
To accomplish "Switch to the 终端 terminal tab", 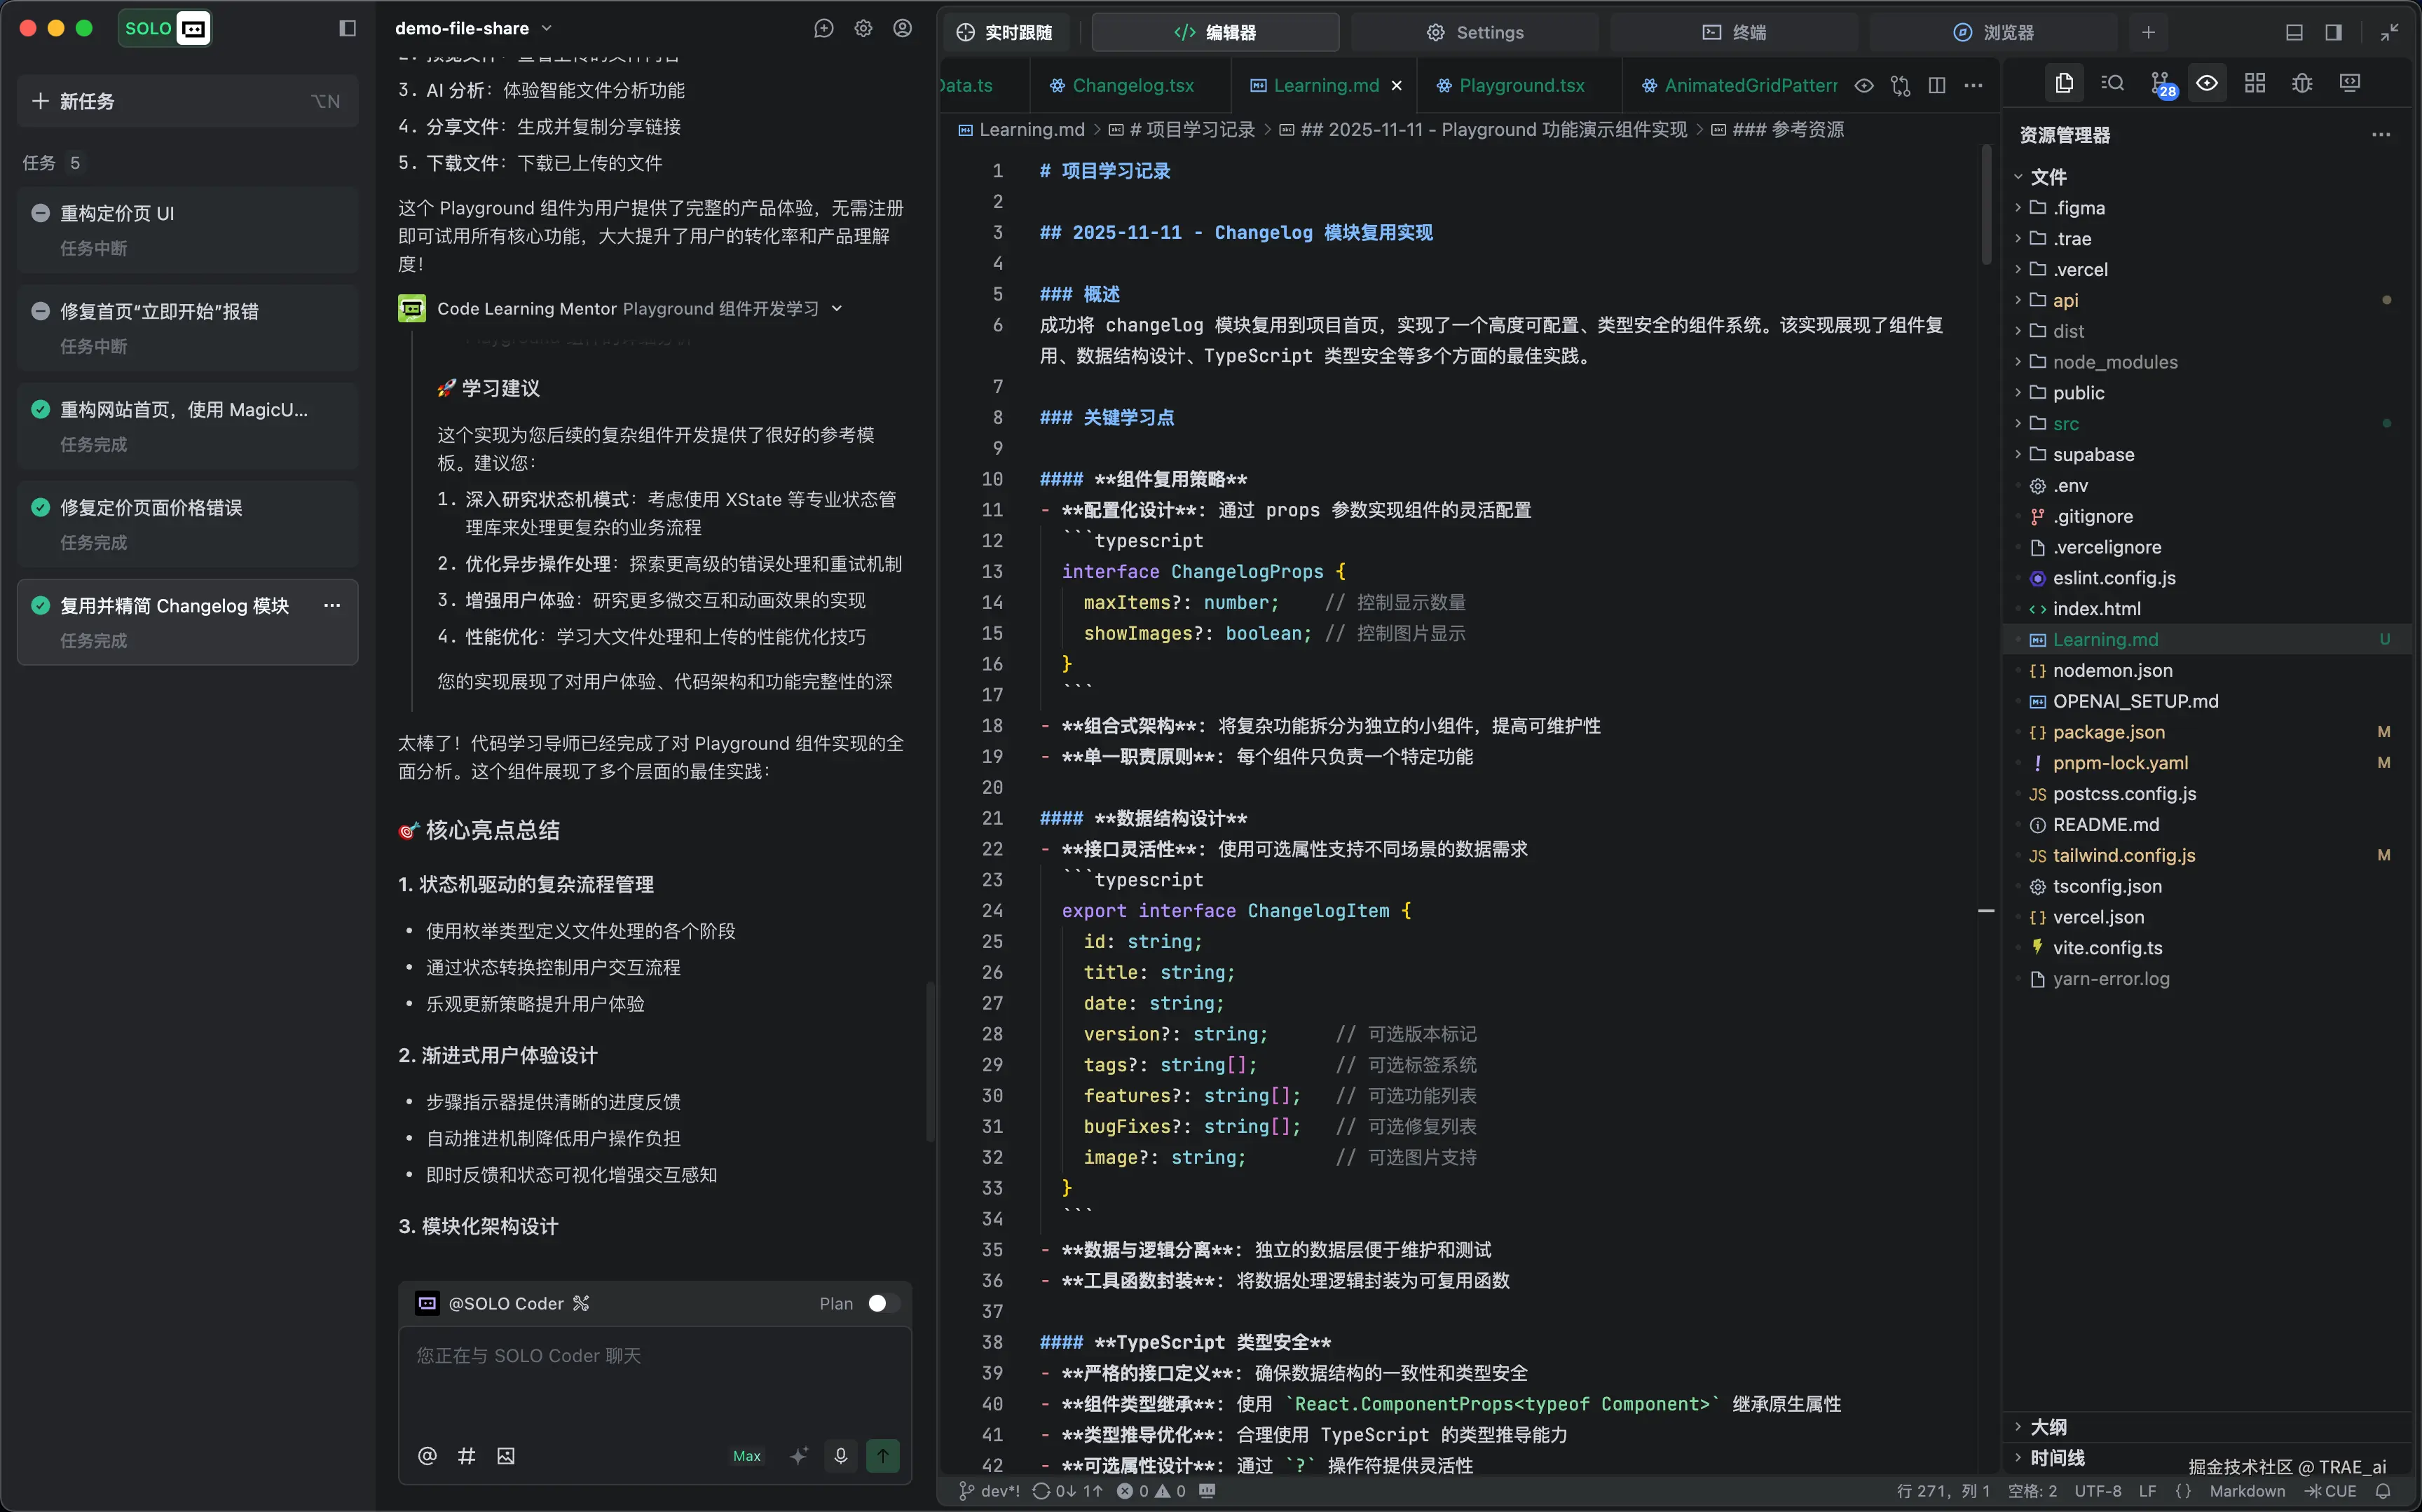I will pos(1734,32).
